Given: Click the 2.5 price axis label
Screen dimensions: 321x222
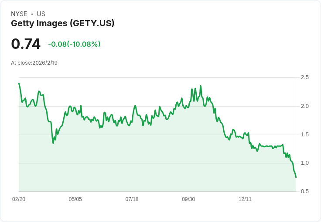Looking at the screenshot, I should tap(304, 77).
